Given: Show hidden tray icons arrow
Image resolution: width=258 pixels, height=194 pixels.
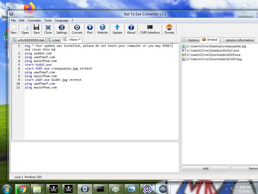Looking at the screenshot, I should (227, 189).
